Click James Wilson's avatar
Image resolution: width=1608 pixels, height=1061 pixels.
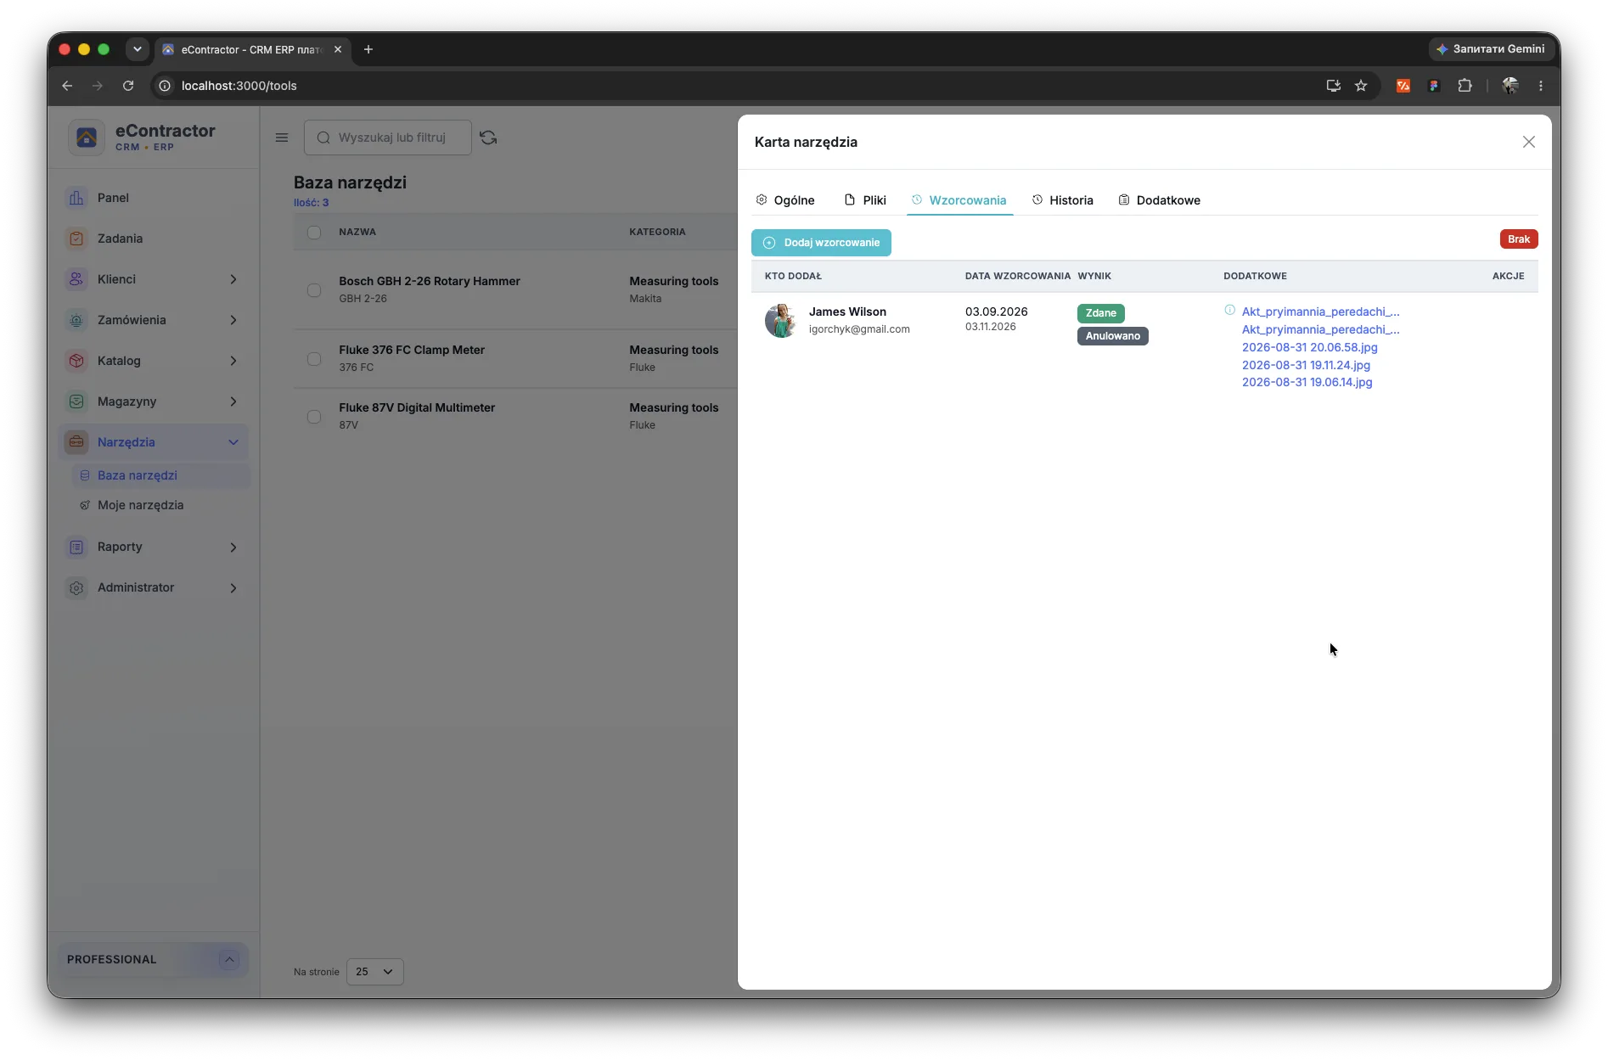pos(780,321)
